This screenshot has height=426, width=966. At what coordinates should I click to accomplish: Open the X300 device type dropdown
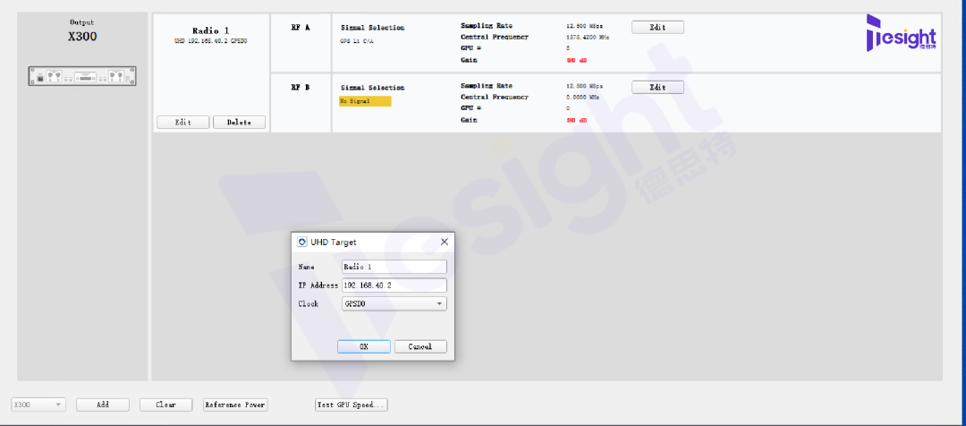click(38, 405)
